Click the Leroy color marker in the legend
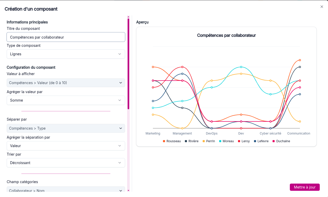The height and width of the screenshot is (197, 328). [239, 141]
